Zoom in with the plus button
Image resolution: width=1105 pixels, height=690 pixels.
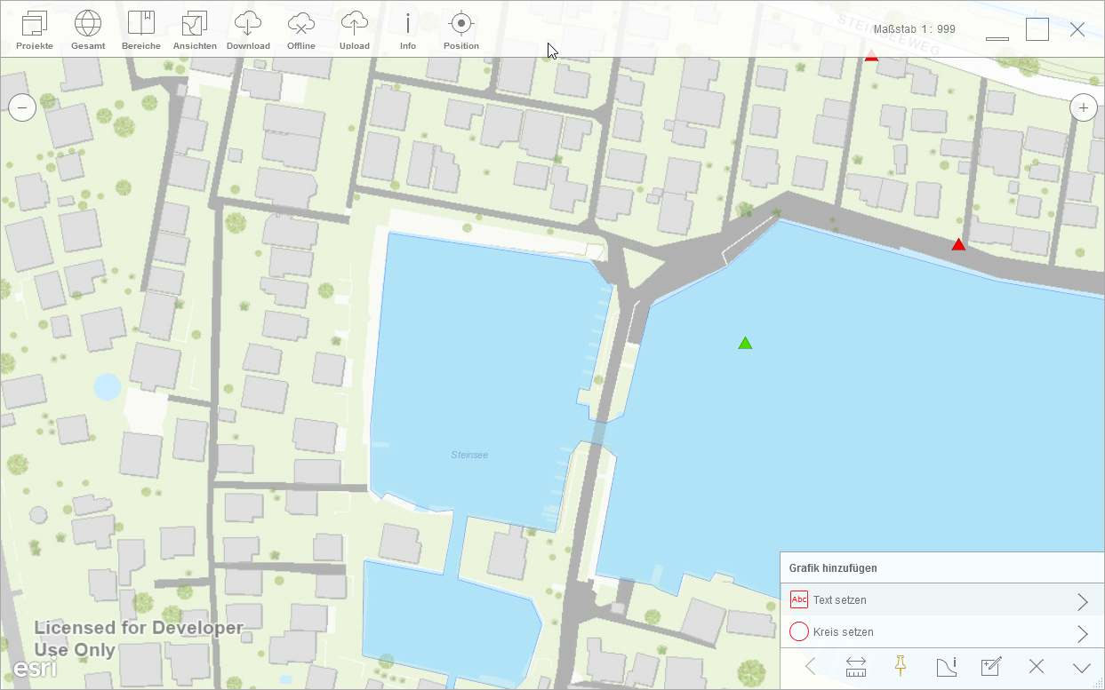(1083, 108)
